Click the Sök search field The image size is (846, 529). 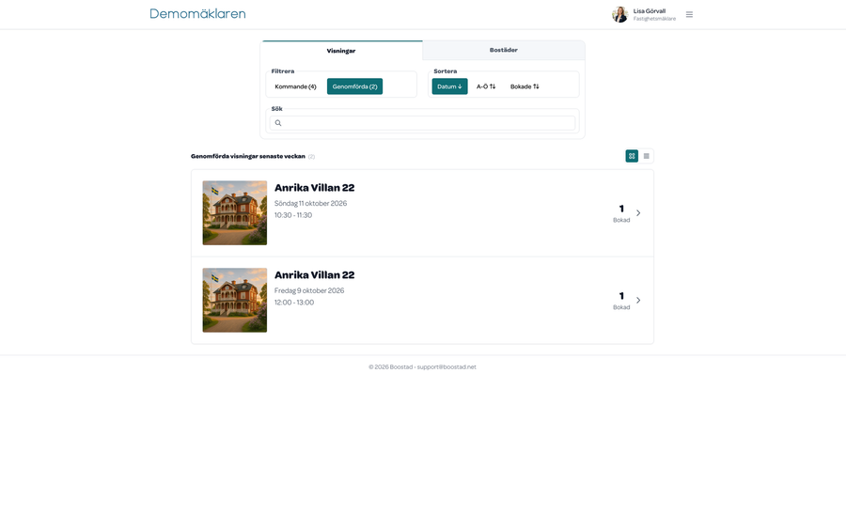[422, 123]
